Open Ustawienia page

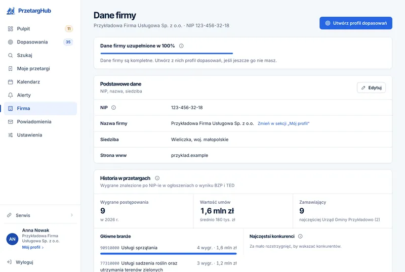click(40, 135)
